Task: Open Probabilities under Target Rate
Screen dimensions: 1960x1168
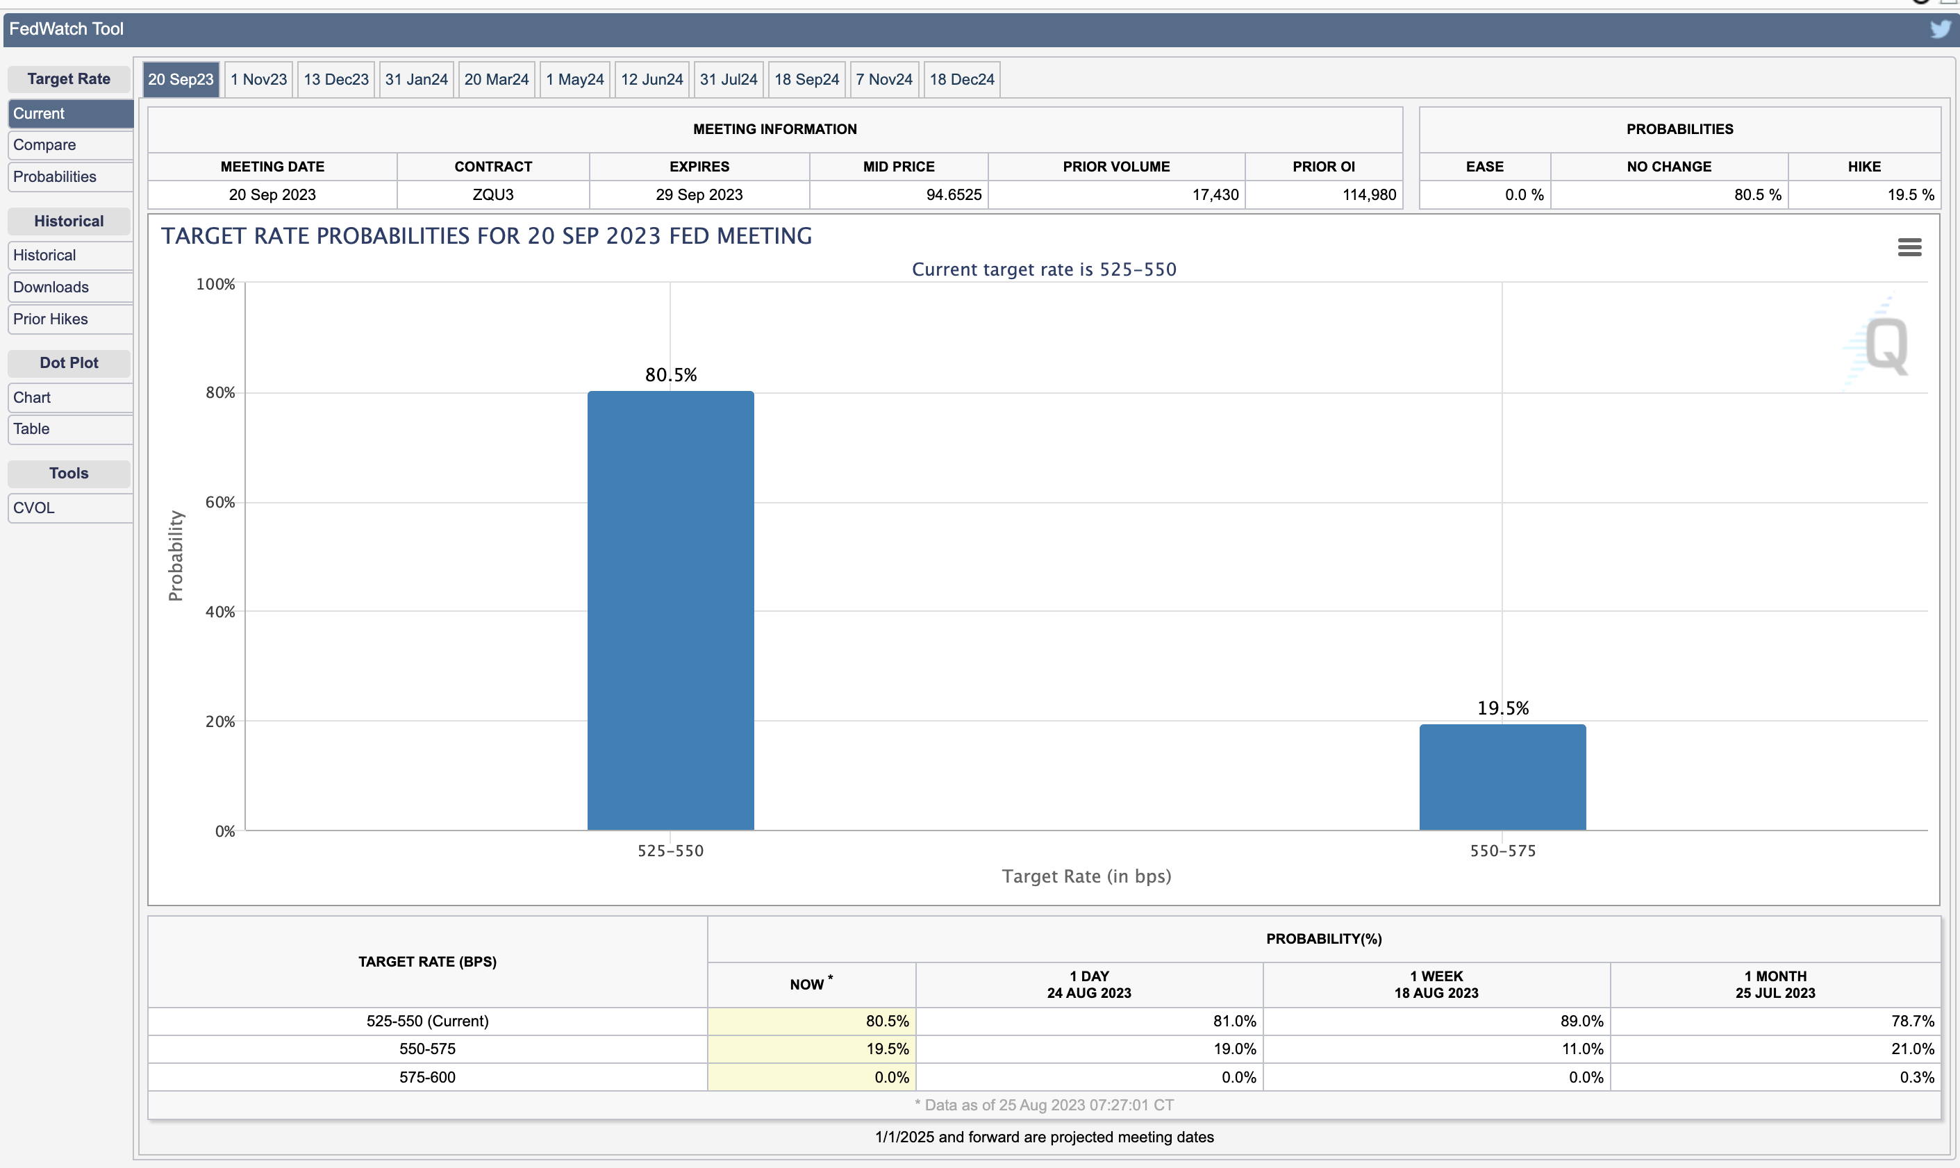Action: pyautogui.click(x=69, y=177)
